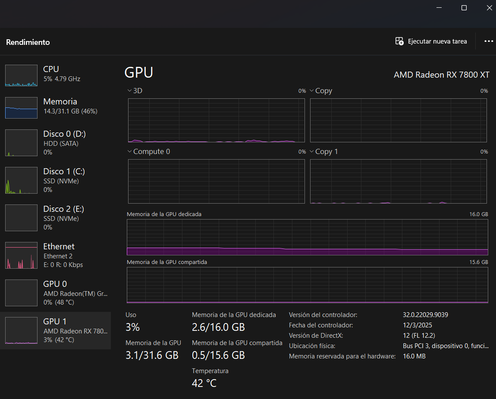Screen dimensions: 496x399
Task: Select GPU 1 AMD Radeon RX 7800
Action: click(x=61, y=330)
